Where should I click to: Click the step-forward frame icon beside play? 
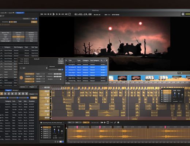(57, 14)
